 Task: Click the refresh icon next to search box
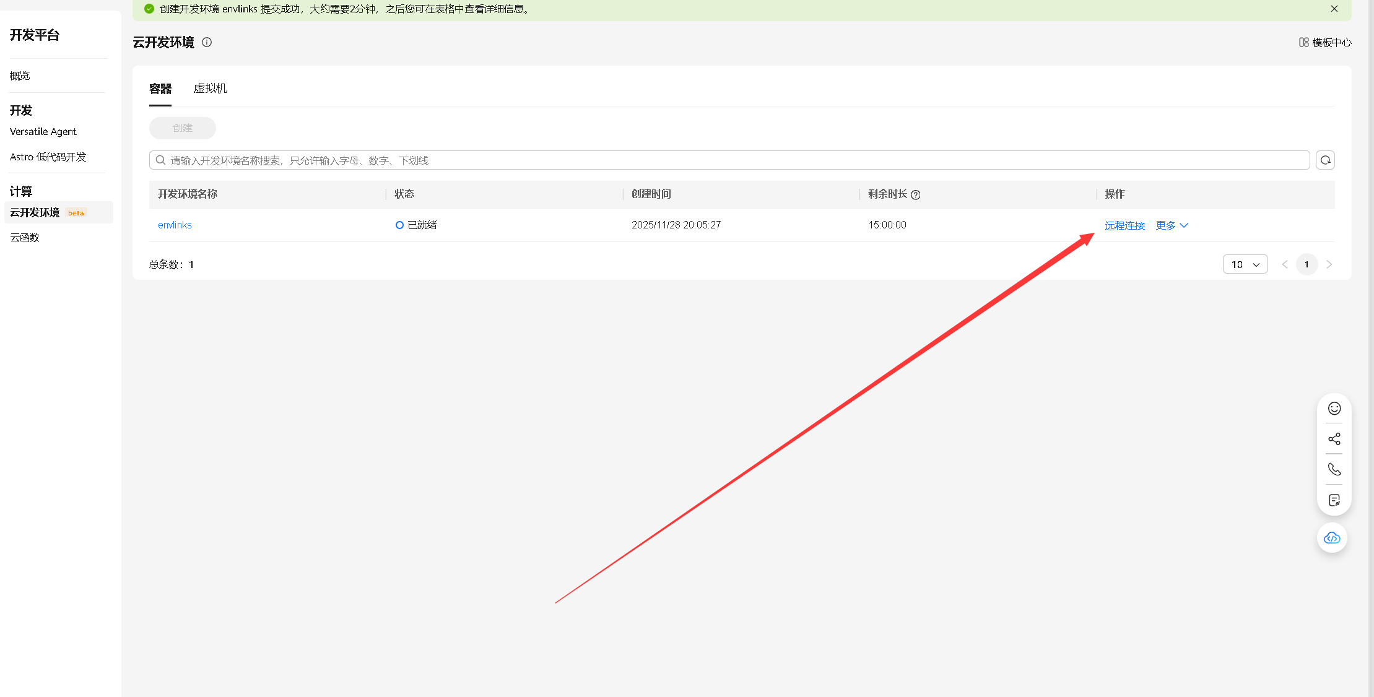[x=1325, y=160]
